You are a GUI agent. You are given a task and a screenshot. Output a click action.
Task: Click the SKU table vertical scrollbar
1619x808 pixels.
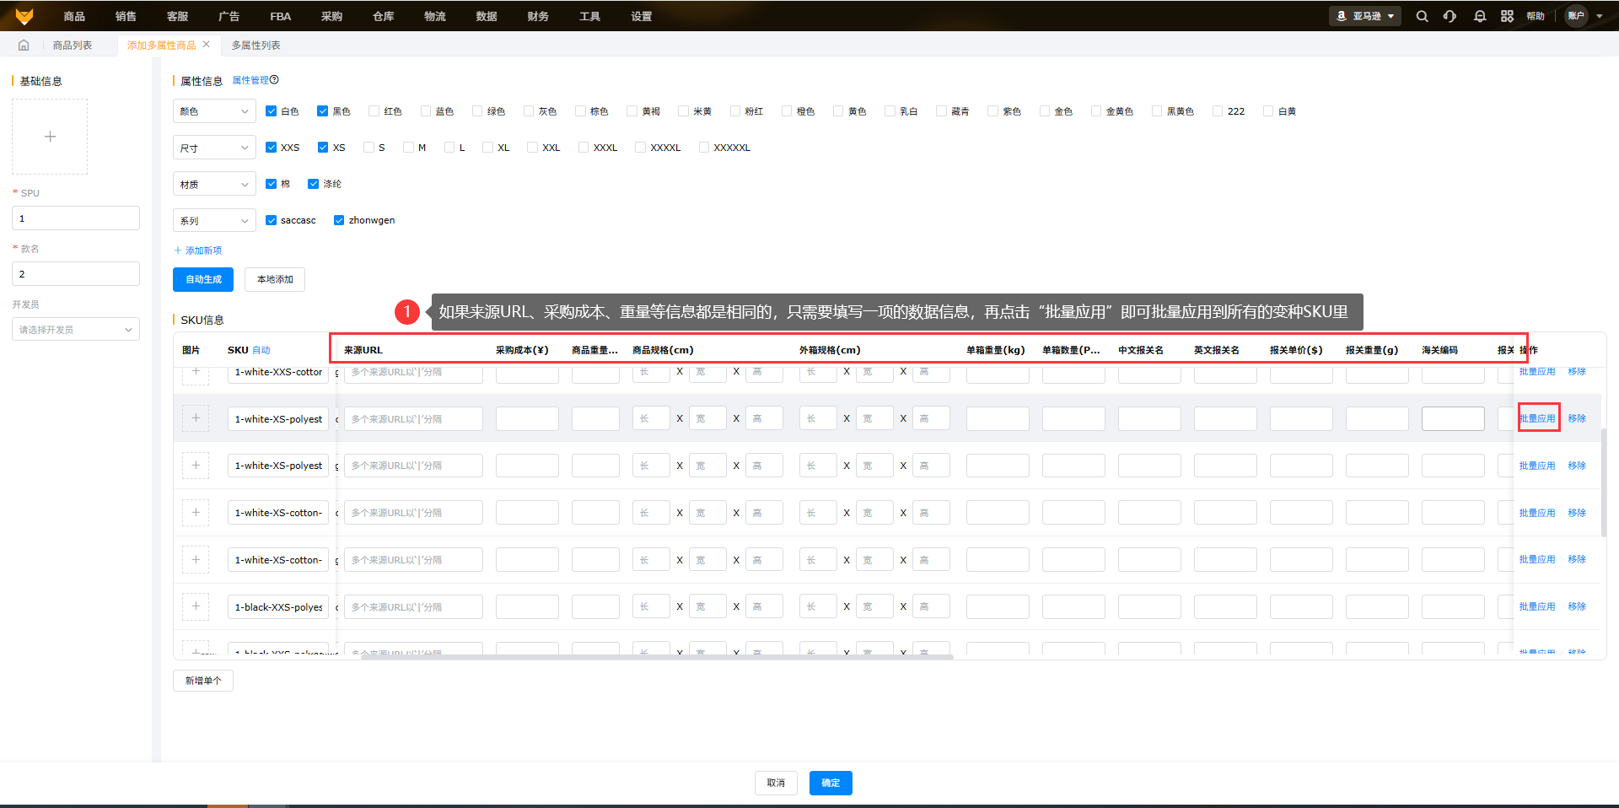coord(1603,481)
